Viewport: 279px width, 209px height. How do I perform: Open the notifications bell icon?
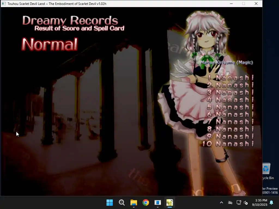pyautogui.click(x=272, y=202)
